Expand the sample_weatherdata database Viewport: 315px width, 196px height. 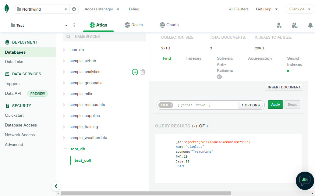(64, 138)
